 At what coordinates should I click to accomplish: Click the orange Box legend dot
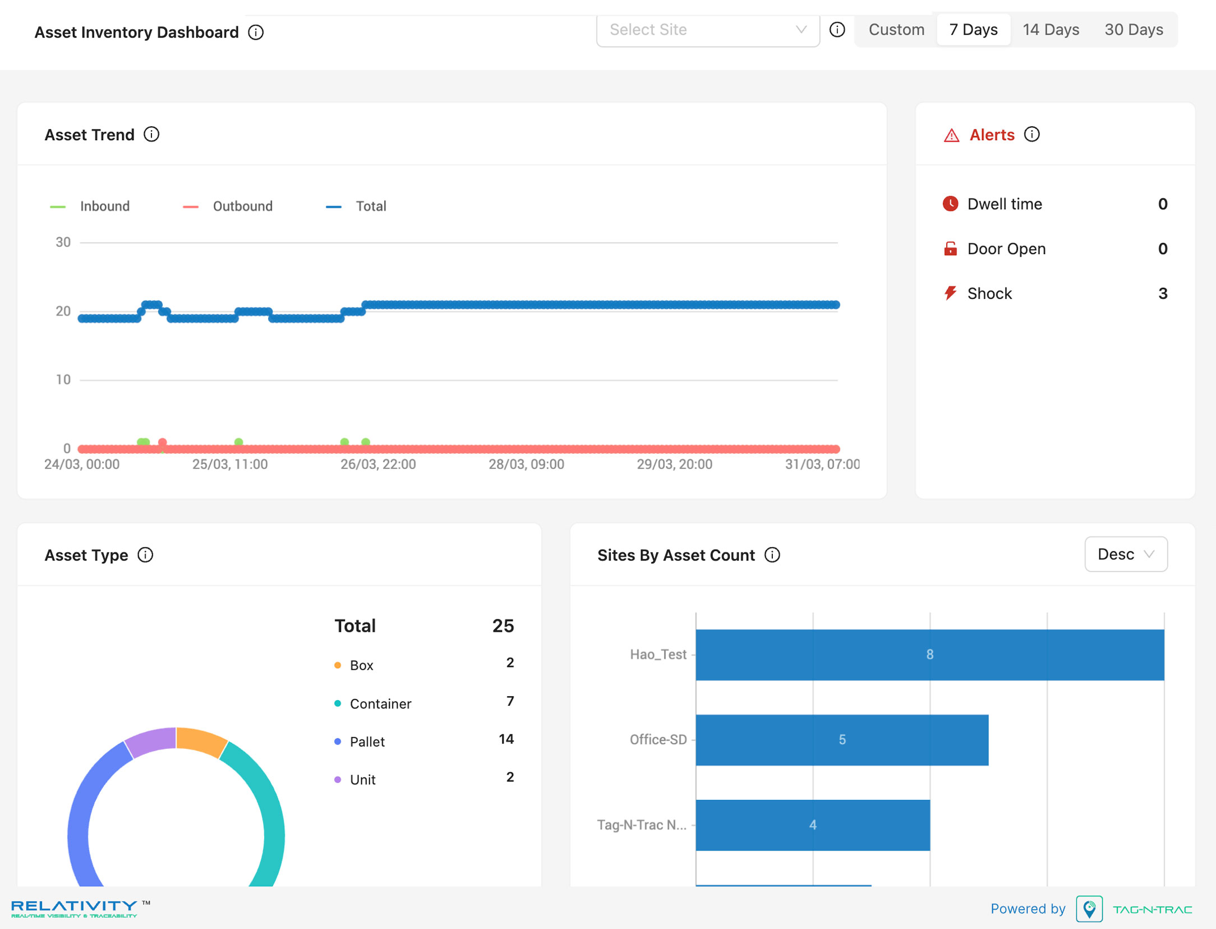pos(338,665)
